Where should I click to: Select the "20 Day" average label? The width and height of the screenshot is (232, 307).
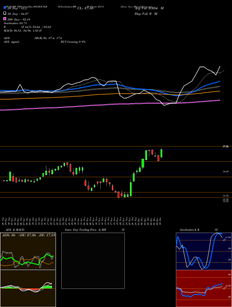(x=17, y=8)
